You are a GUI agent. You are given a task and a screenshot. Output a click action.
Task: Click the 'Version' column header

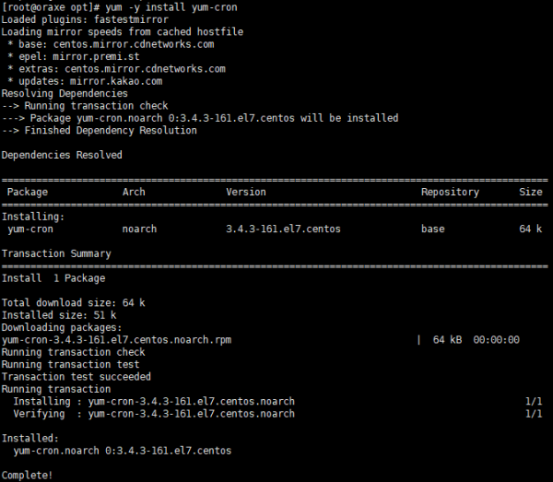[246, 192]
